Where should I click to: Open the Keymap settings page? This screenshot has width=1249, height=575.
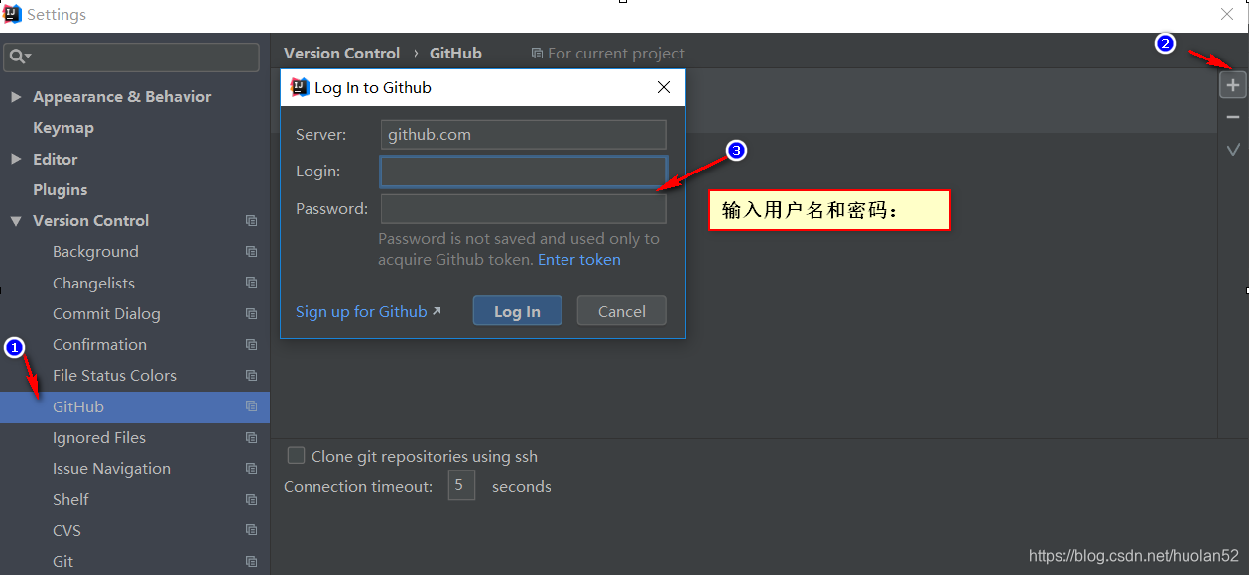coord(63,128)
